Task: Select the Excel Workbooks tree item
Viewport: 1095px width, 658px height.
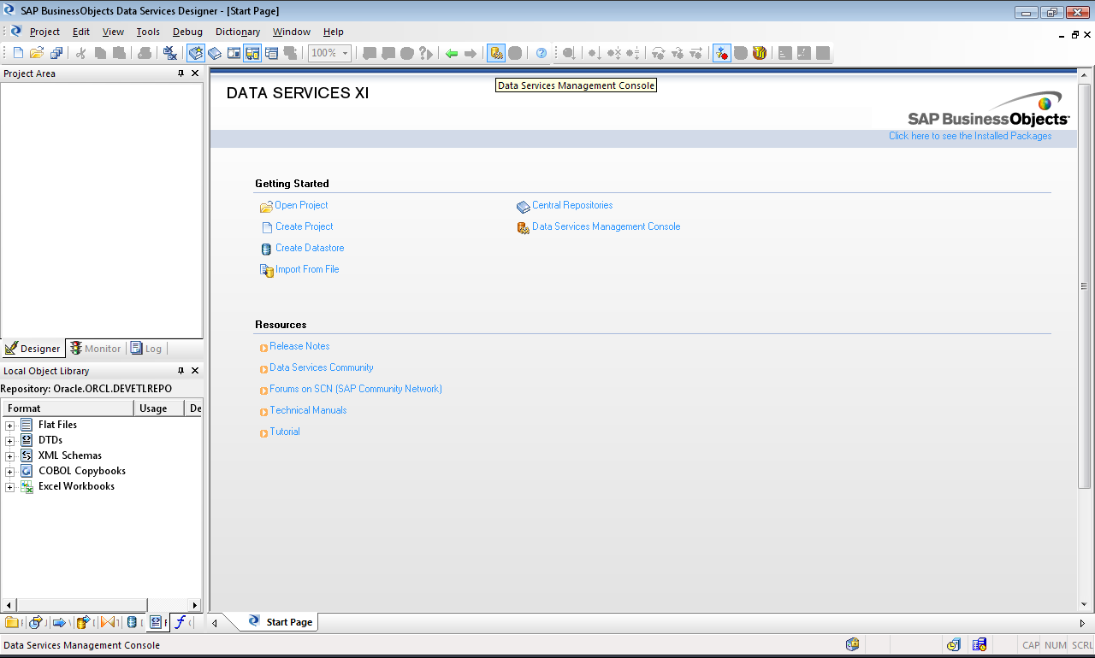Action: point(76,486)
